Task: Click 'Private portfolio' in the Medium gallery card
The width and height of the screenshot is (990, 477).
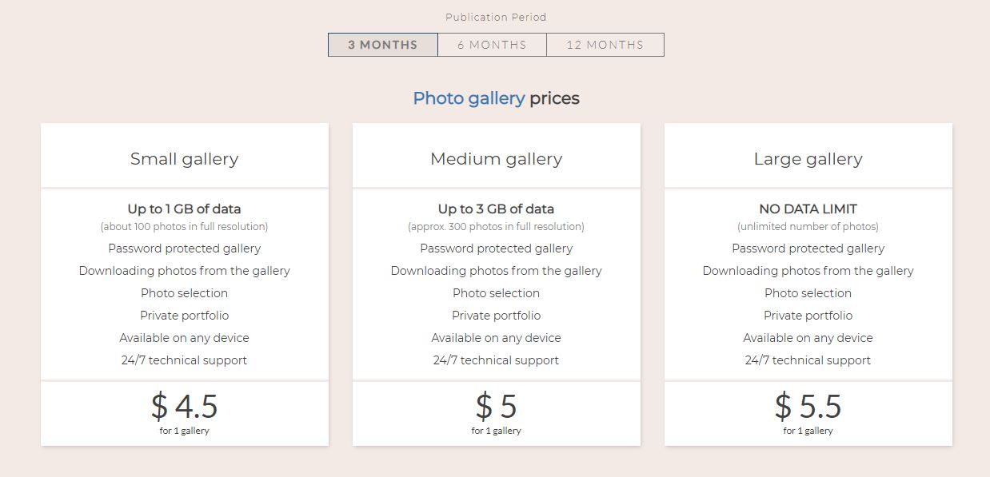Action: click(x=497, y=316)
